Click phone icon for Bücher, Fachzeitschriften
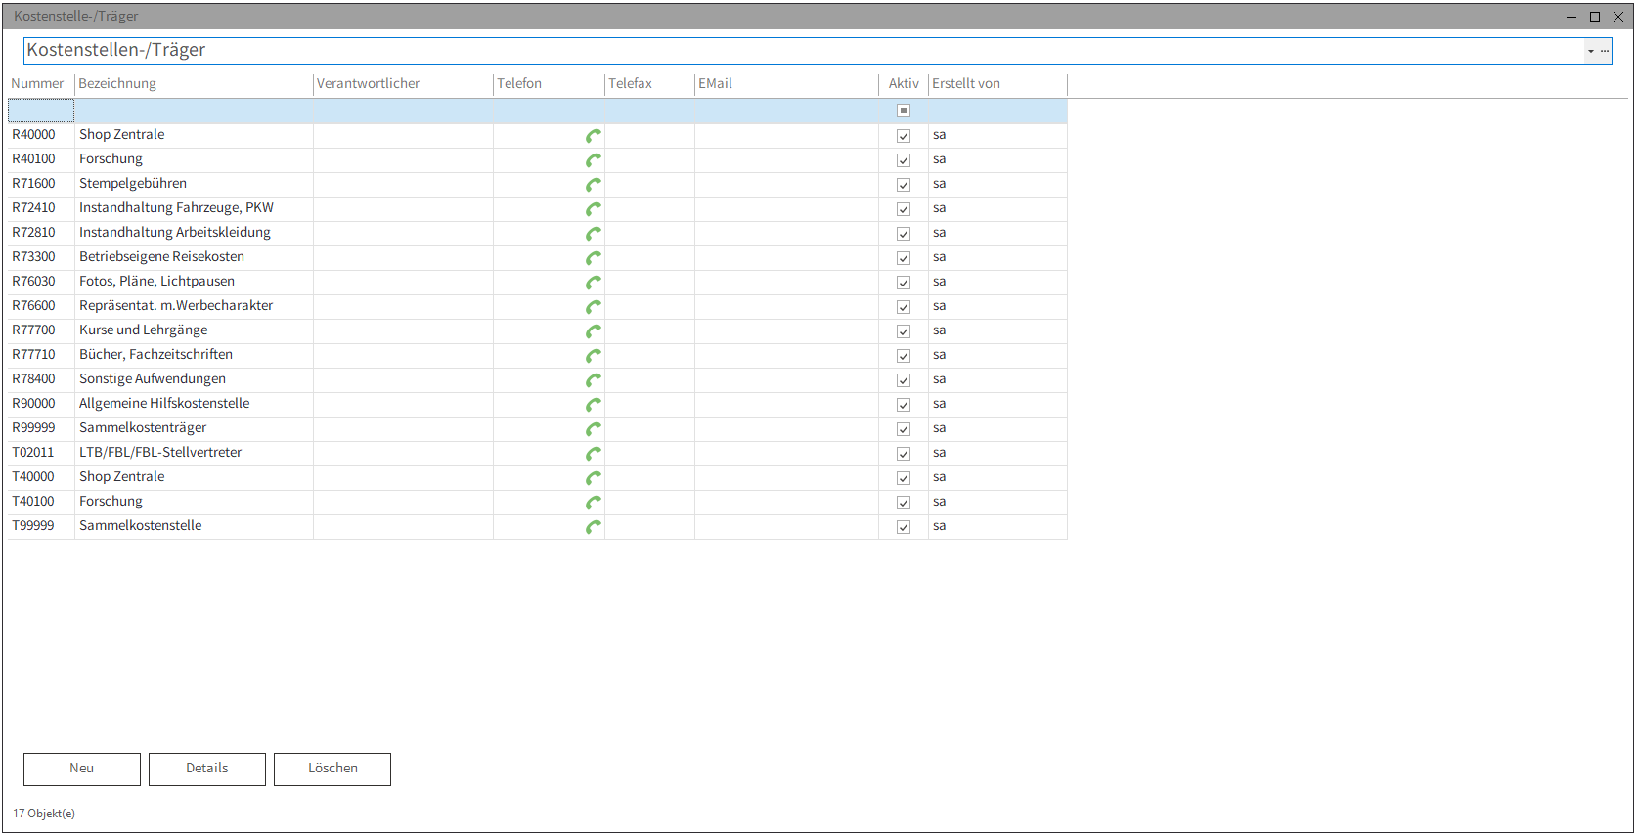 click(x=594, y=356)
